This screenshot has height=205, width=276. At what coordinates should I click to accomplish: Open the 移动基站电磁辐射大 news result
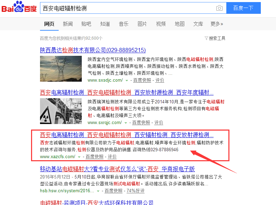point(117,169)
